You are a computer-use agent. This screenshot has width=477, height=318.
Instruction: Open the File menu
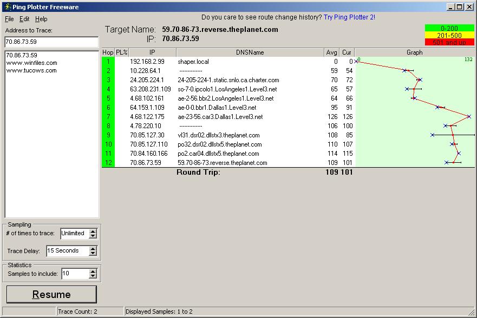pyautogui.click(x=9, y=19)
